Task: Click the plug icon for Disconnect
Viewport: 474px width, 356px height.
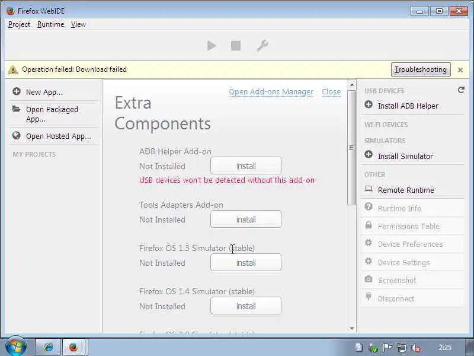Action: coord(369,297)
